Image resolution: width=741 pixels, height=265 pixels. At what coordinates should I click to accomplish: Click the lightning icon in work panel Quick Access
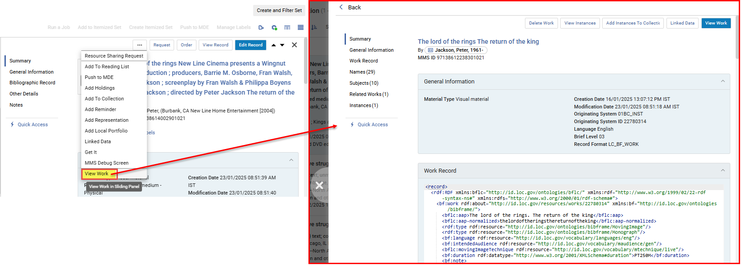[352, 124]
